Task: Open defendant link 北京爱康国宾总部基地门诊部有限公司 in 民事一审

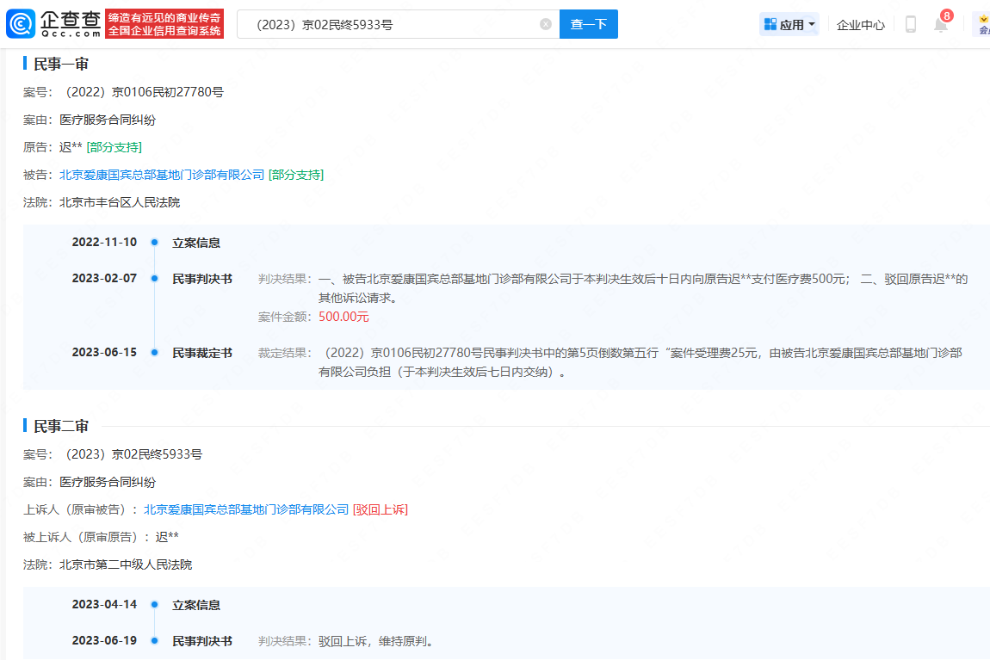Action: coord(162,175)
